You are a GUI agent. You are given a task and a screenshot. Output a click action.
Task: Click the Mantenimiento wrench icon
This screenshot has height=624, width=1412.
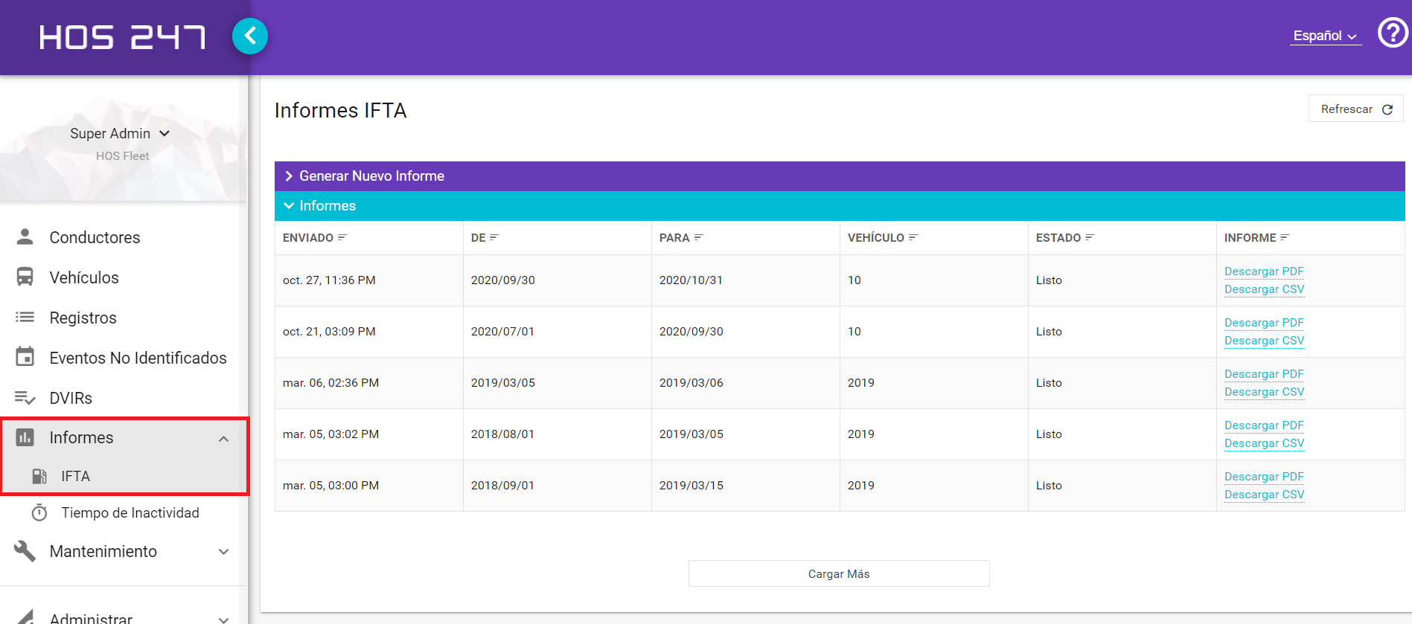[x=25, y=551]
